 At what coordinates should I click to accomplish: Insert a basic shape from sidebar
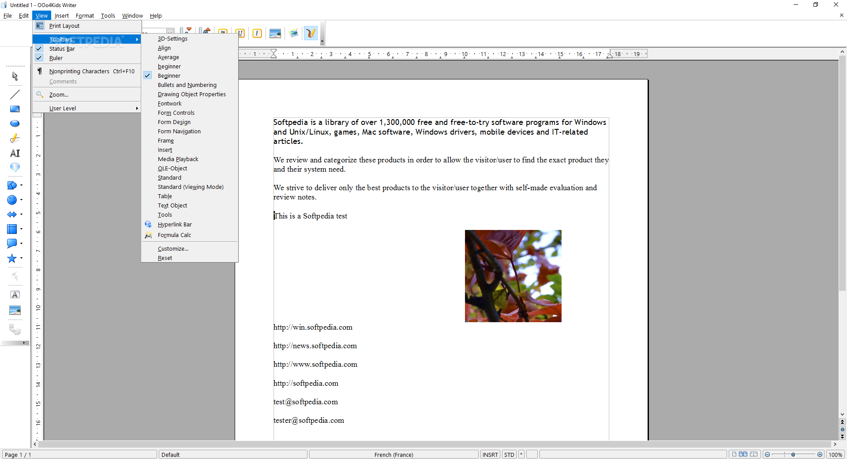click(12, 185)
